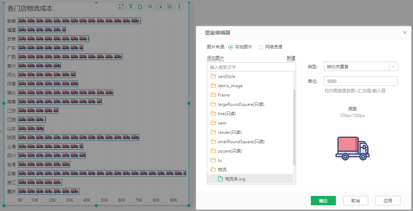Expand the collapsed left side panel chevron
This screenshot has width=413, height=211.
pos(2,132)
